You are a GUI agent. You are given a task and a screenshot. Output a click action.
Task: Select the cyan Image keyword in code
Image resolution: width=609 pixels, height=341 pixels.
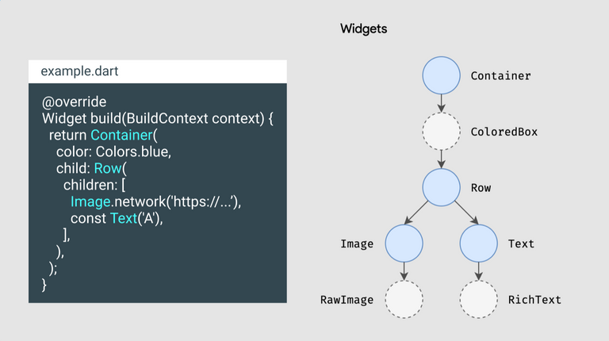point(90,202)
